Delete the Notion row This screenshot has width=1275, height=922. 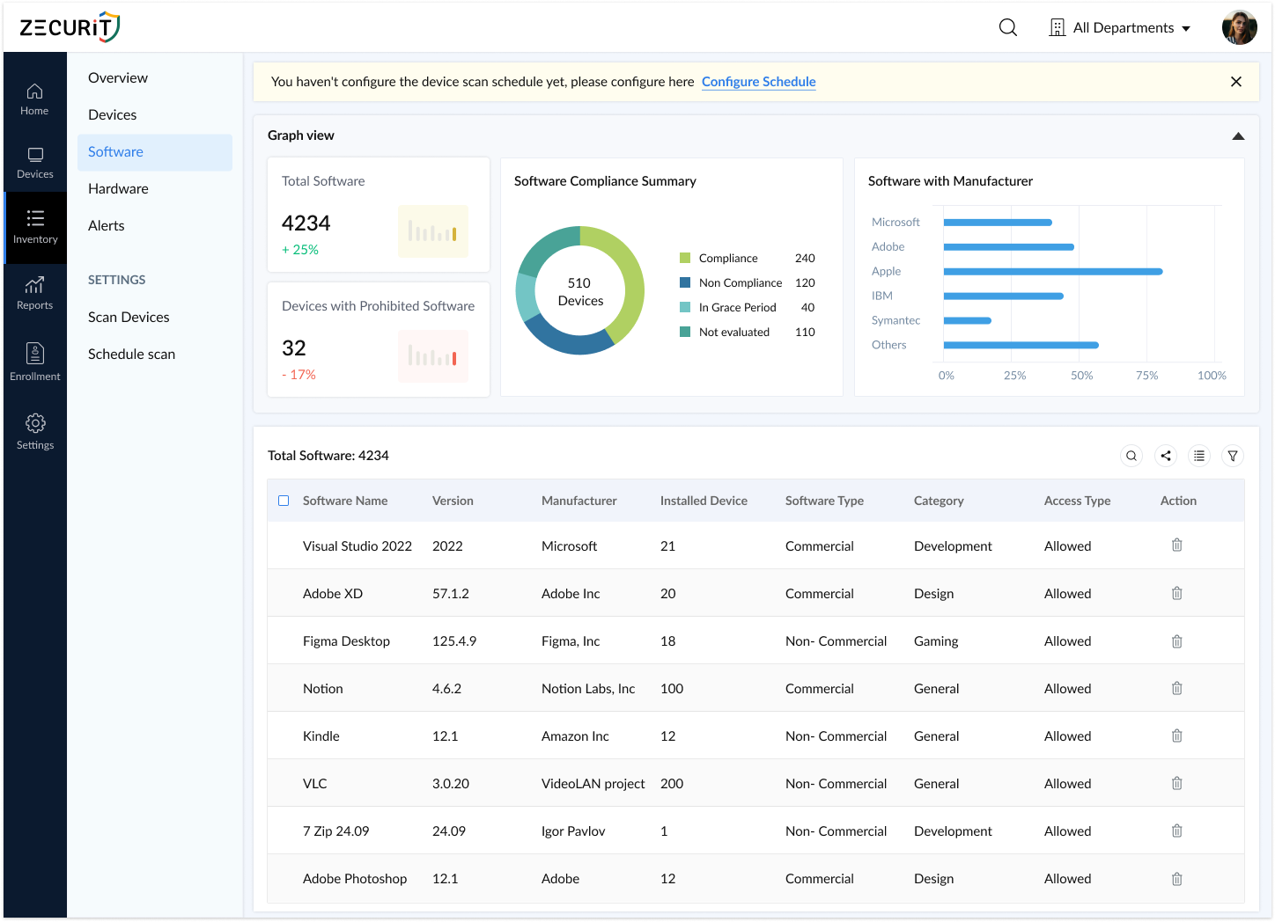1176,688
